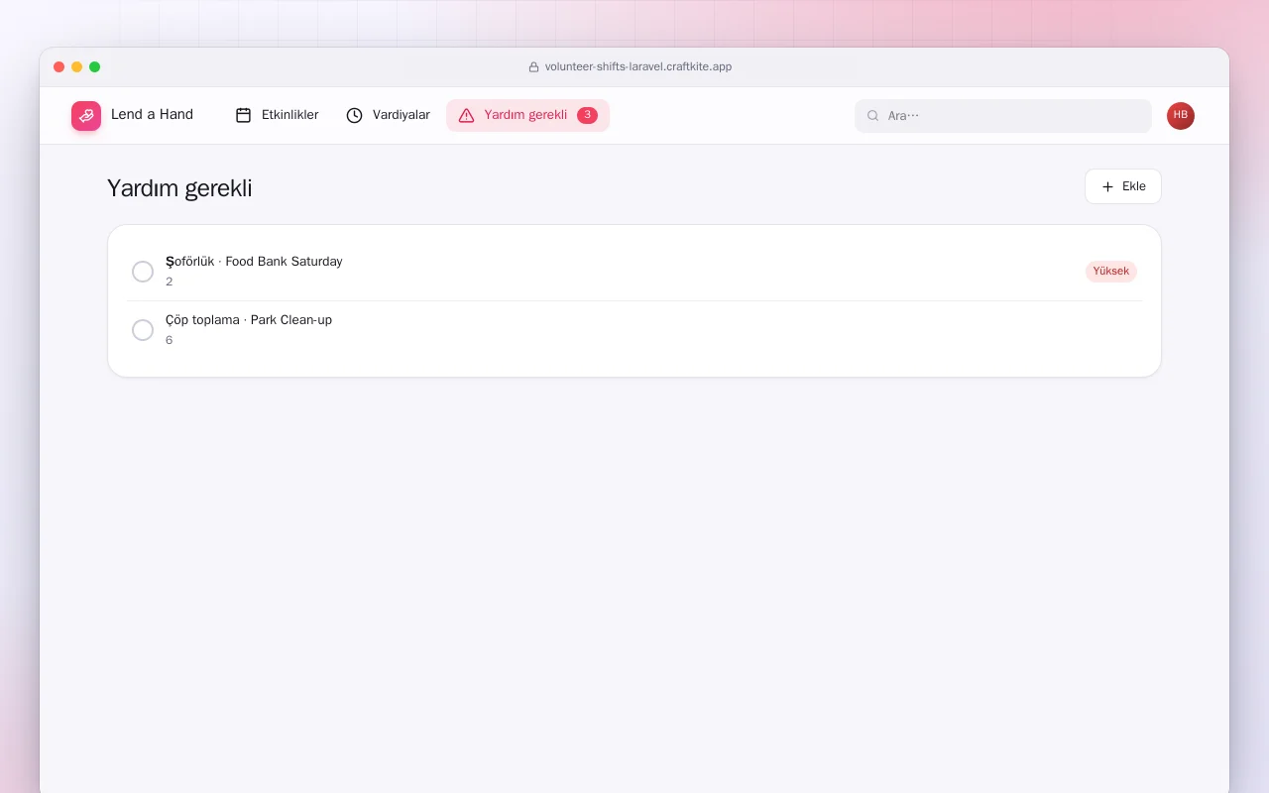Click the green maximize window button
The height and width of the screenshot is (793, 1269).
tap(95, 67)
